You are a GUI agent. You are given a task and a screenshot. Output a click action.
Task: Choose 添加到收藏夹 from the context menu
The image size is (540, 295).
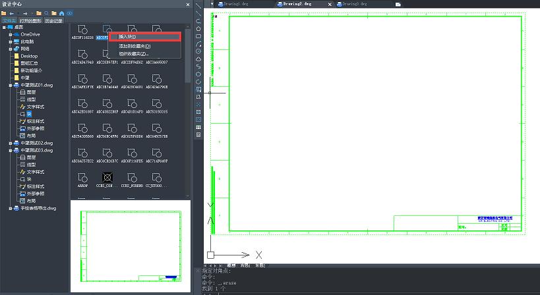click(x=135, y=46)
